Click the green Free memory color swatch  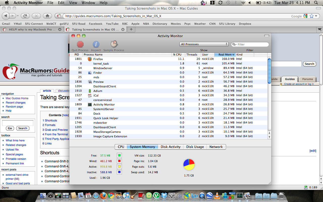pyautogui.click(x=119, y=155)
